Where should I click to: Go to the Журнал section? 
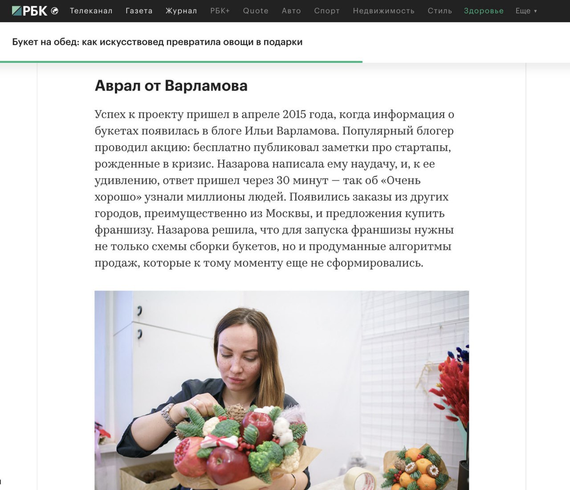181,11
